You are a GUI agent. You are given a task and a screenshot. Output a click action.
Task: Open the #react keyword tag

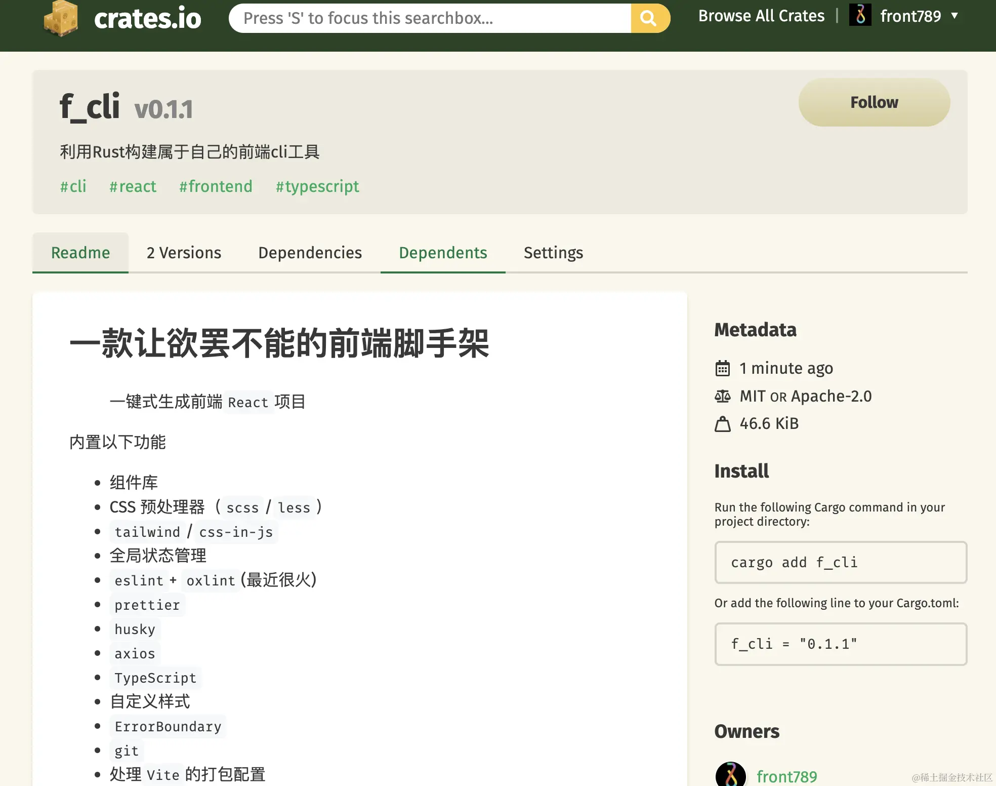pos(133,186)
